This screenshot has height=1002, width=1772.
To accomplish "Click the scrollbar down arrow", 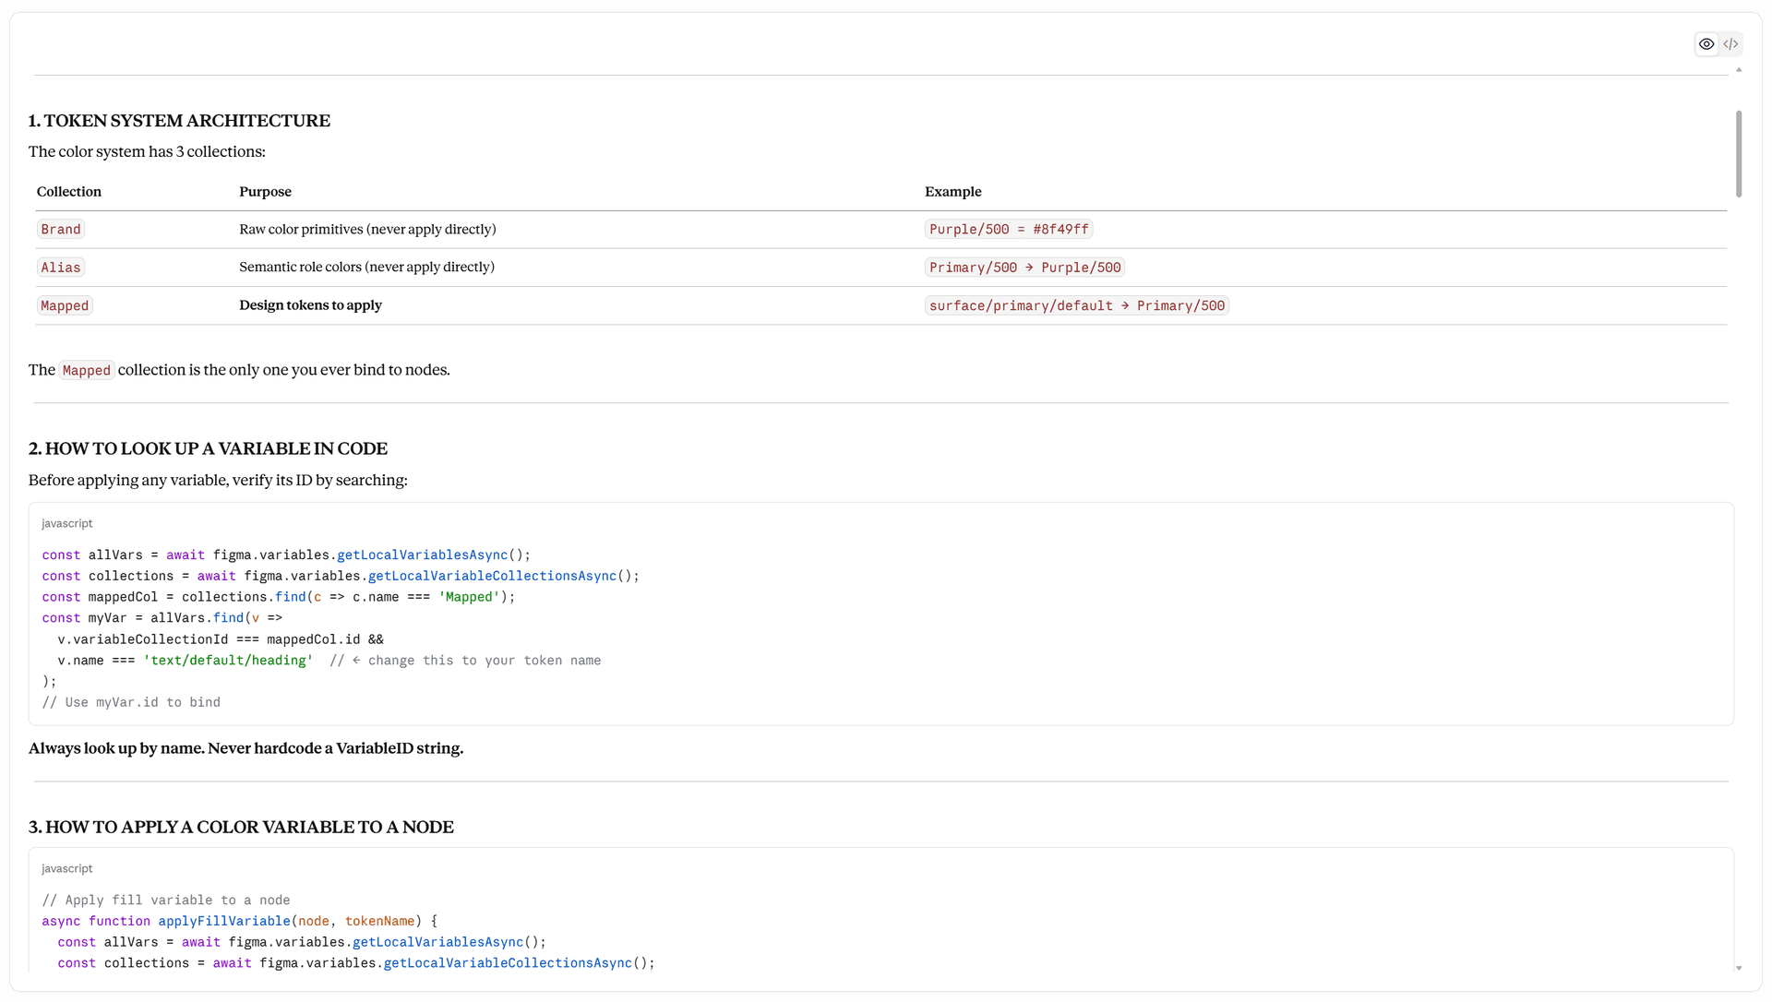I will coord(1739,968).
